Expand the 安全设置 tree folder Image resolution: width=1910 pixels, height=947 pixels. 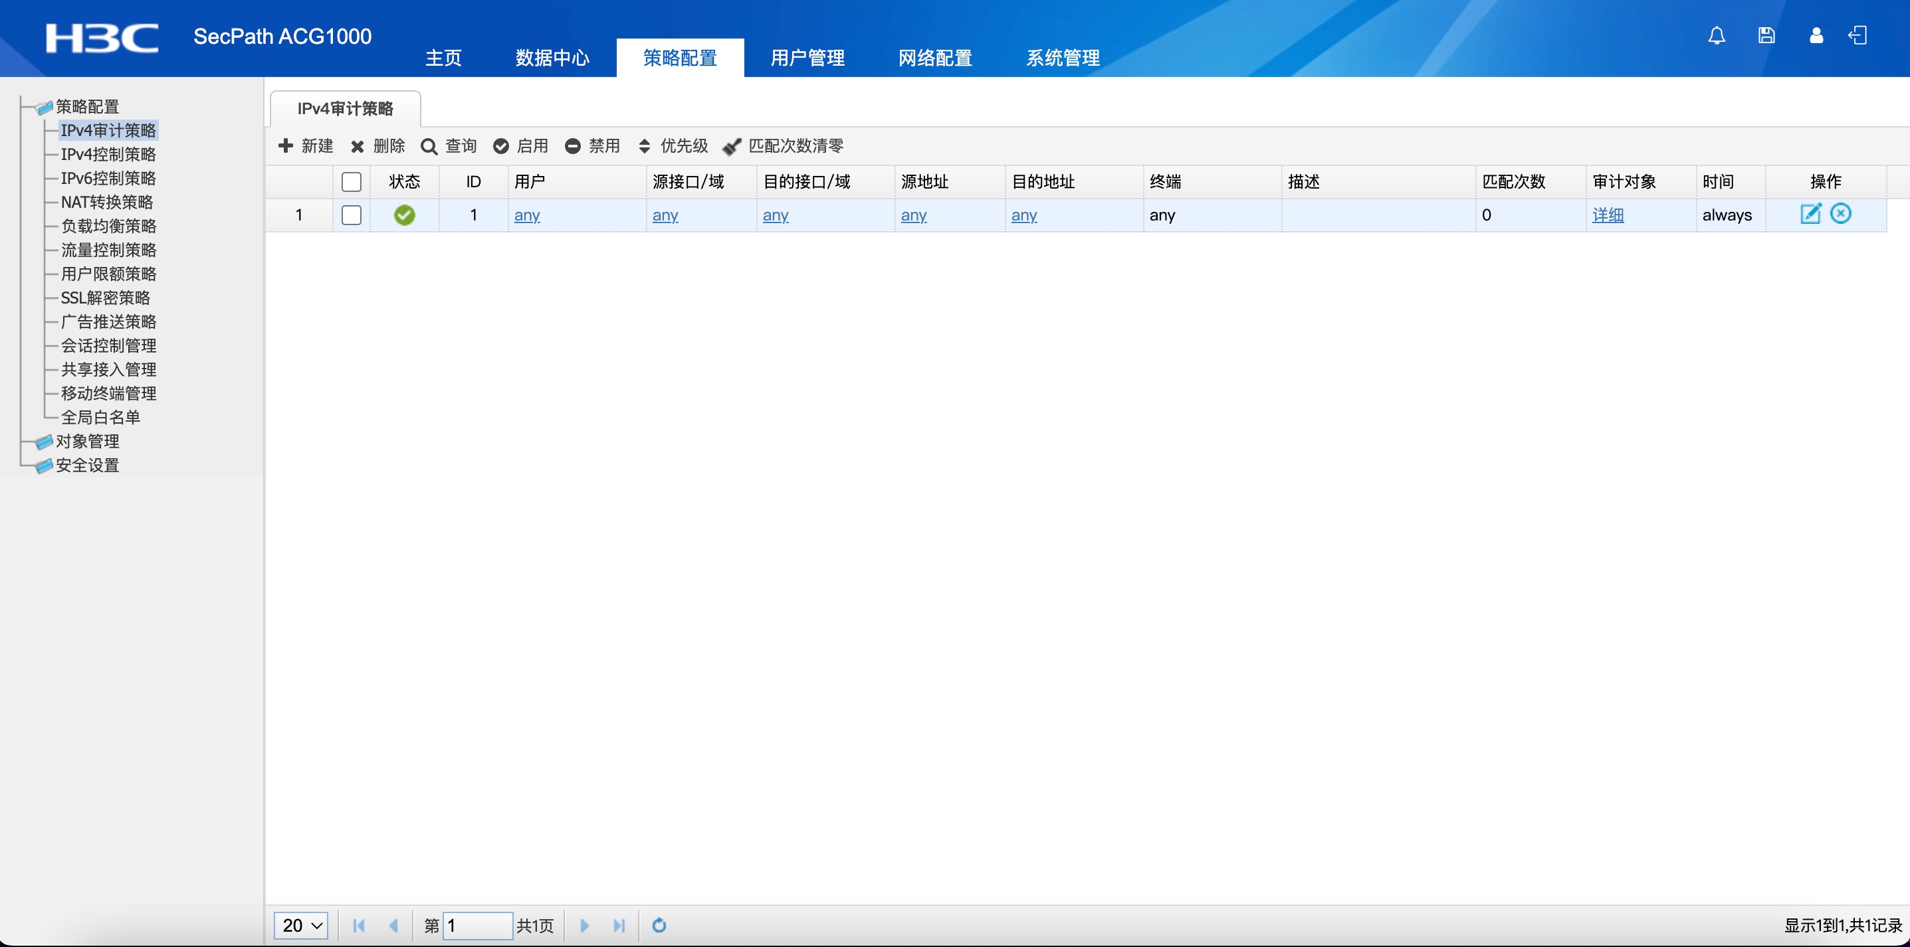point(87,465)
